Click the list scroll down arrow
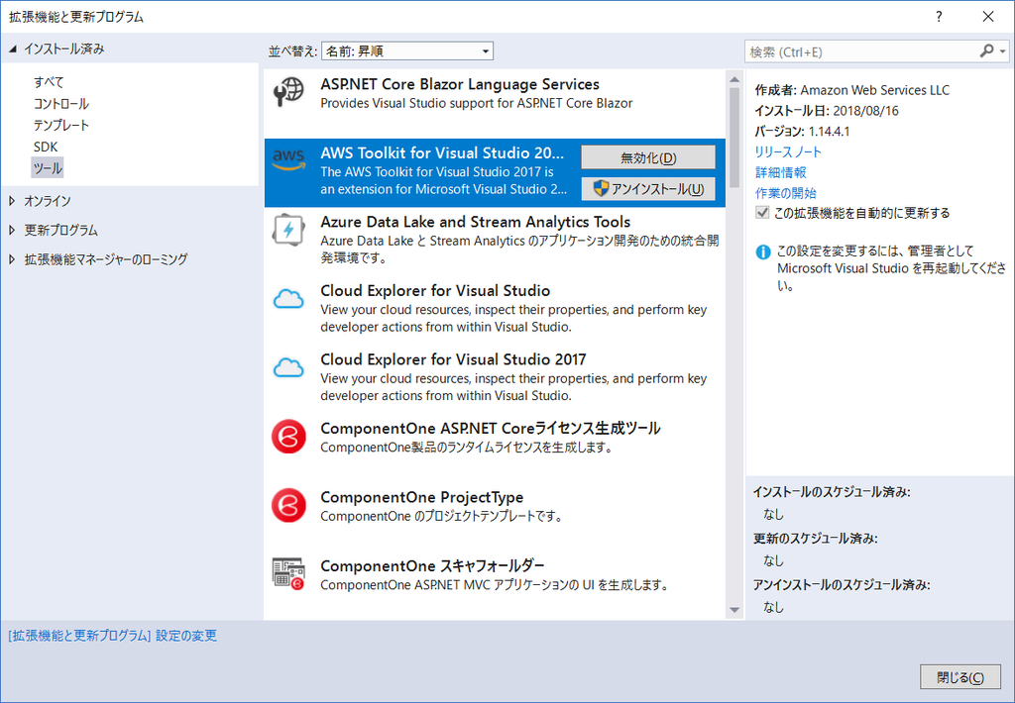Viewport: 1015px width, 703px height. point(734,609)
